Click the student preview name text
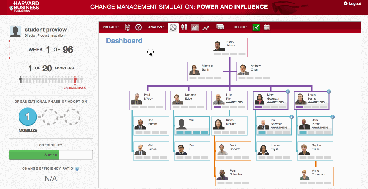Image resolution: width=368 pixels, height=189 pixels. [x=46, y=30]
